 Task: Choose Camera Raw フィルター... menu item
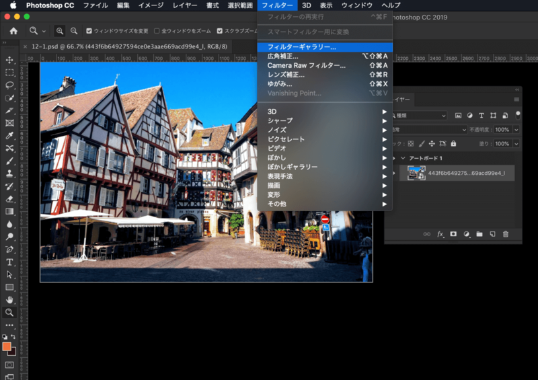click(325, 65)
